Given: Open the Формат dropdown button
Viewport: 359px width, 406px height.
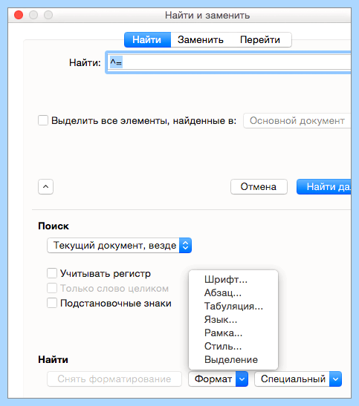Looking at the screenshot, I should 219,379.
